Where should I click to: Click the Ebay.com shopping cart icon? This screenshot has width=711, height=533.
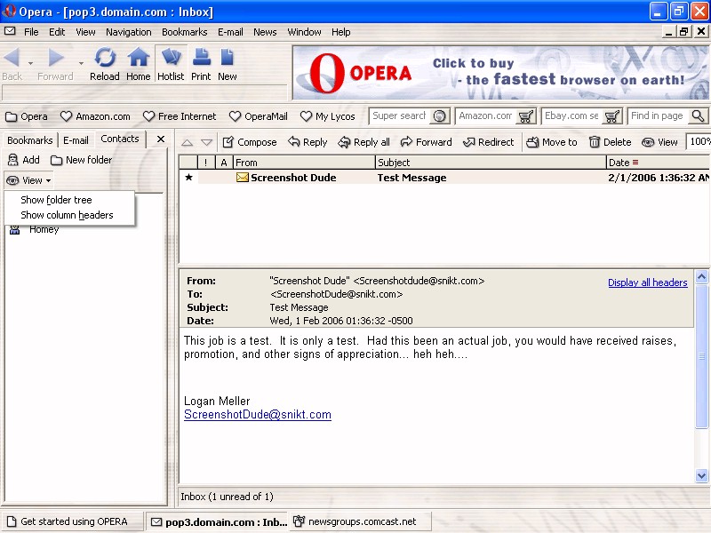(x=612, y=116)
